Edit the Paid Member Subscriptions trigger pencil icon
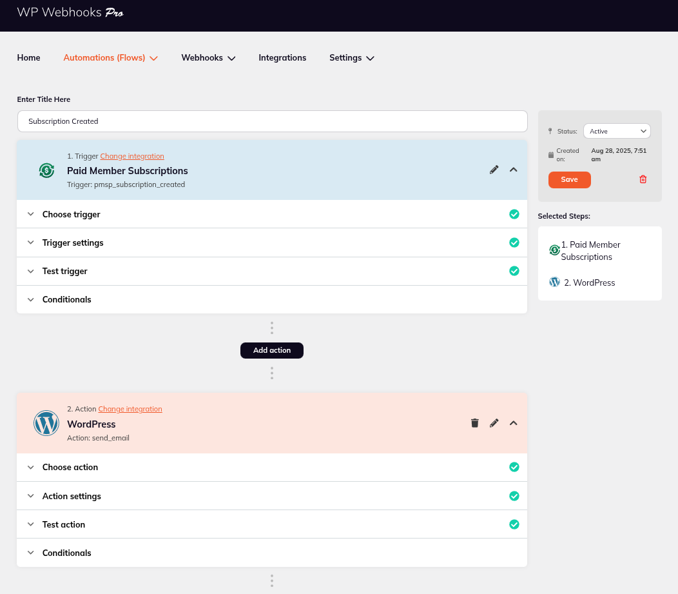 point(494,170)
